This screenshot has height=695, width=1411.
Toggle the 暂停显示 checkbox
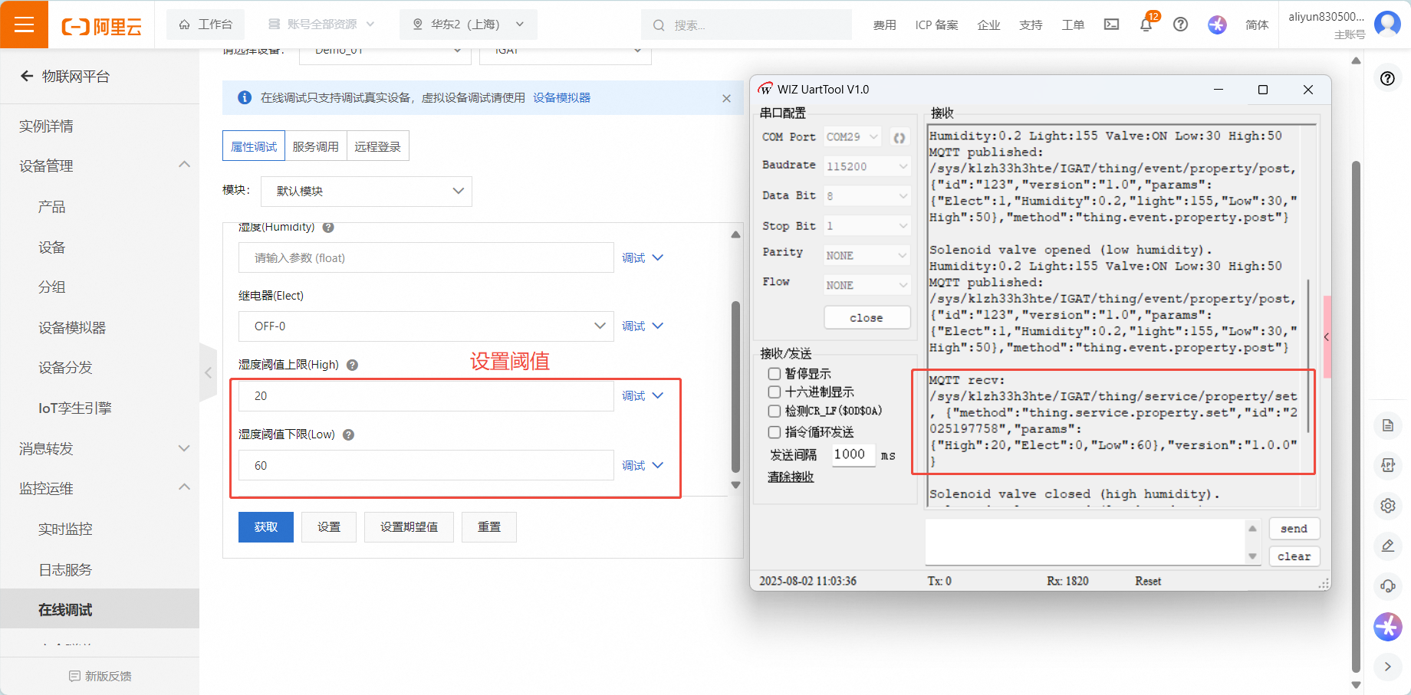click(x=775, y=374)
